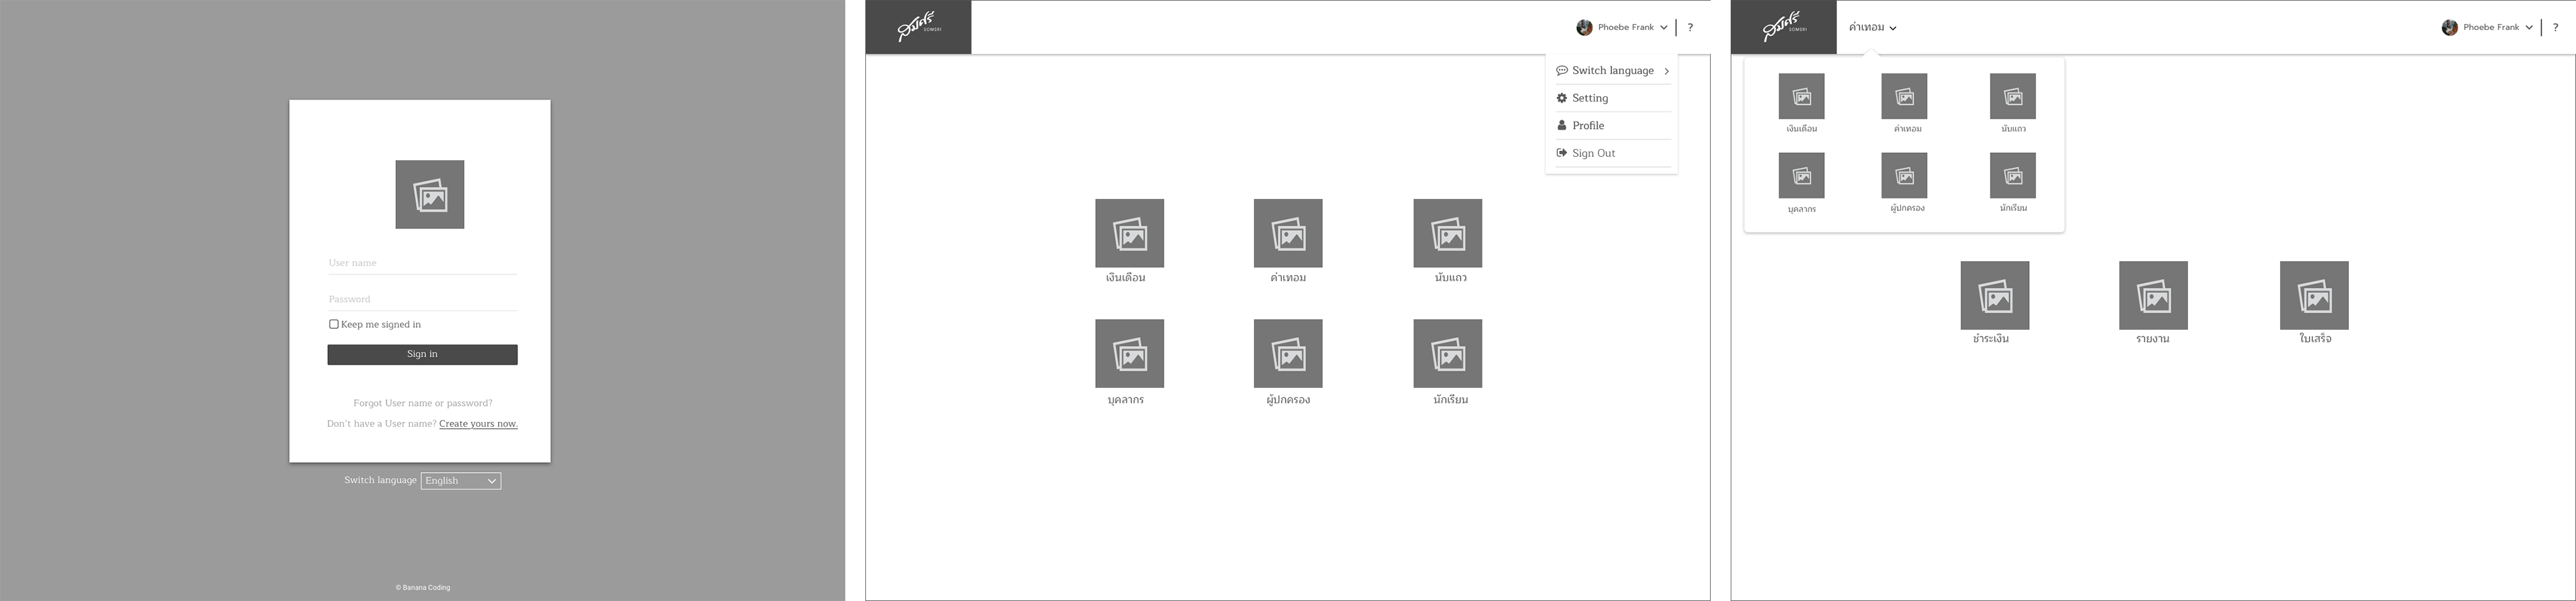The image size is (2576, 601).
Task: Choose Sign Out in the user menu
Action: tap(1593, 154)
